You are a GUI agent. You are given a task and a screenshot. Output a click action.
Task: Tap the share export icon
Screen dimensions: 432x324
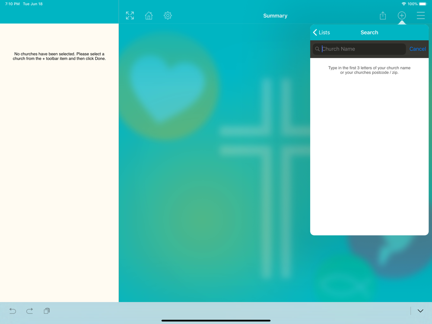383,16
